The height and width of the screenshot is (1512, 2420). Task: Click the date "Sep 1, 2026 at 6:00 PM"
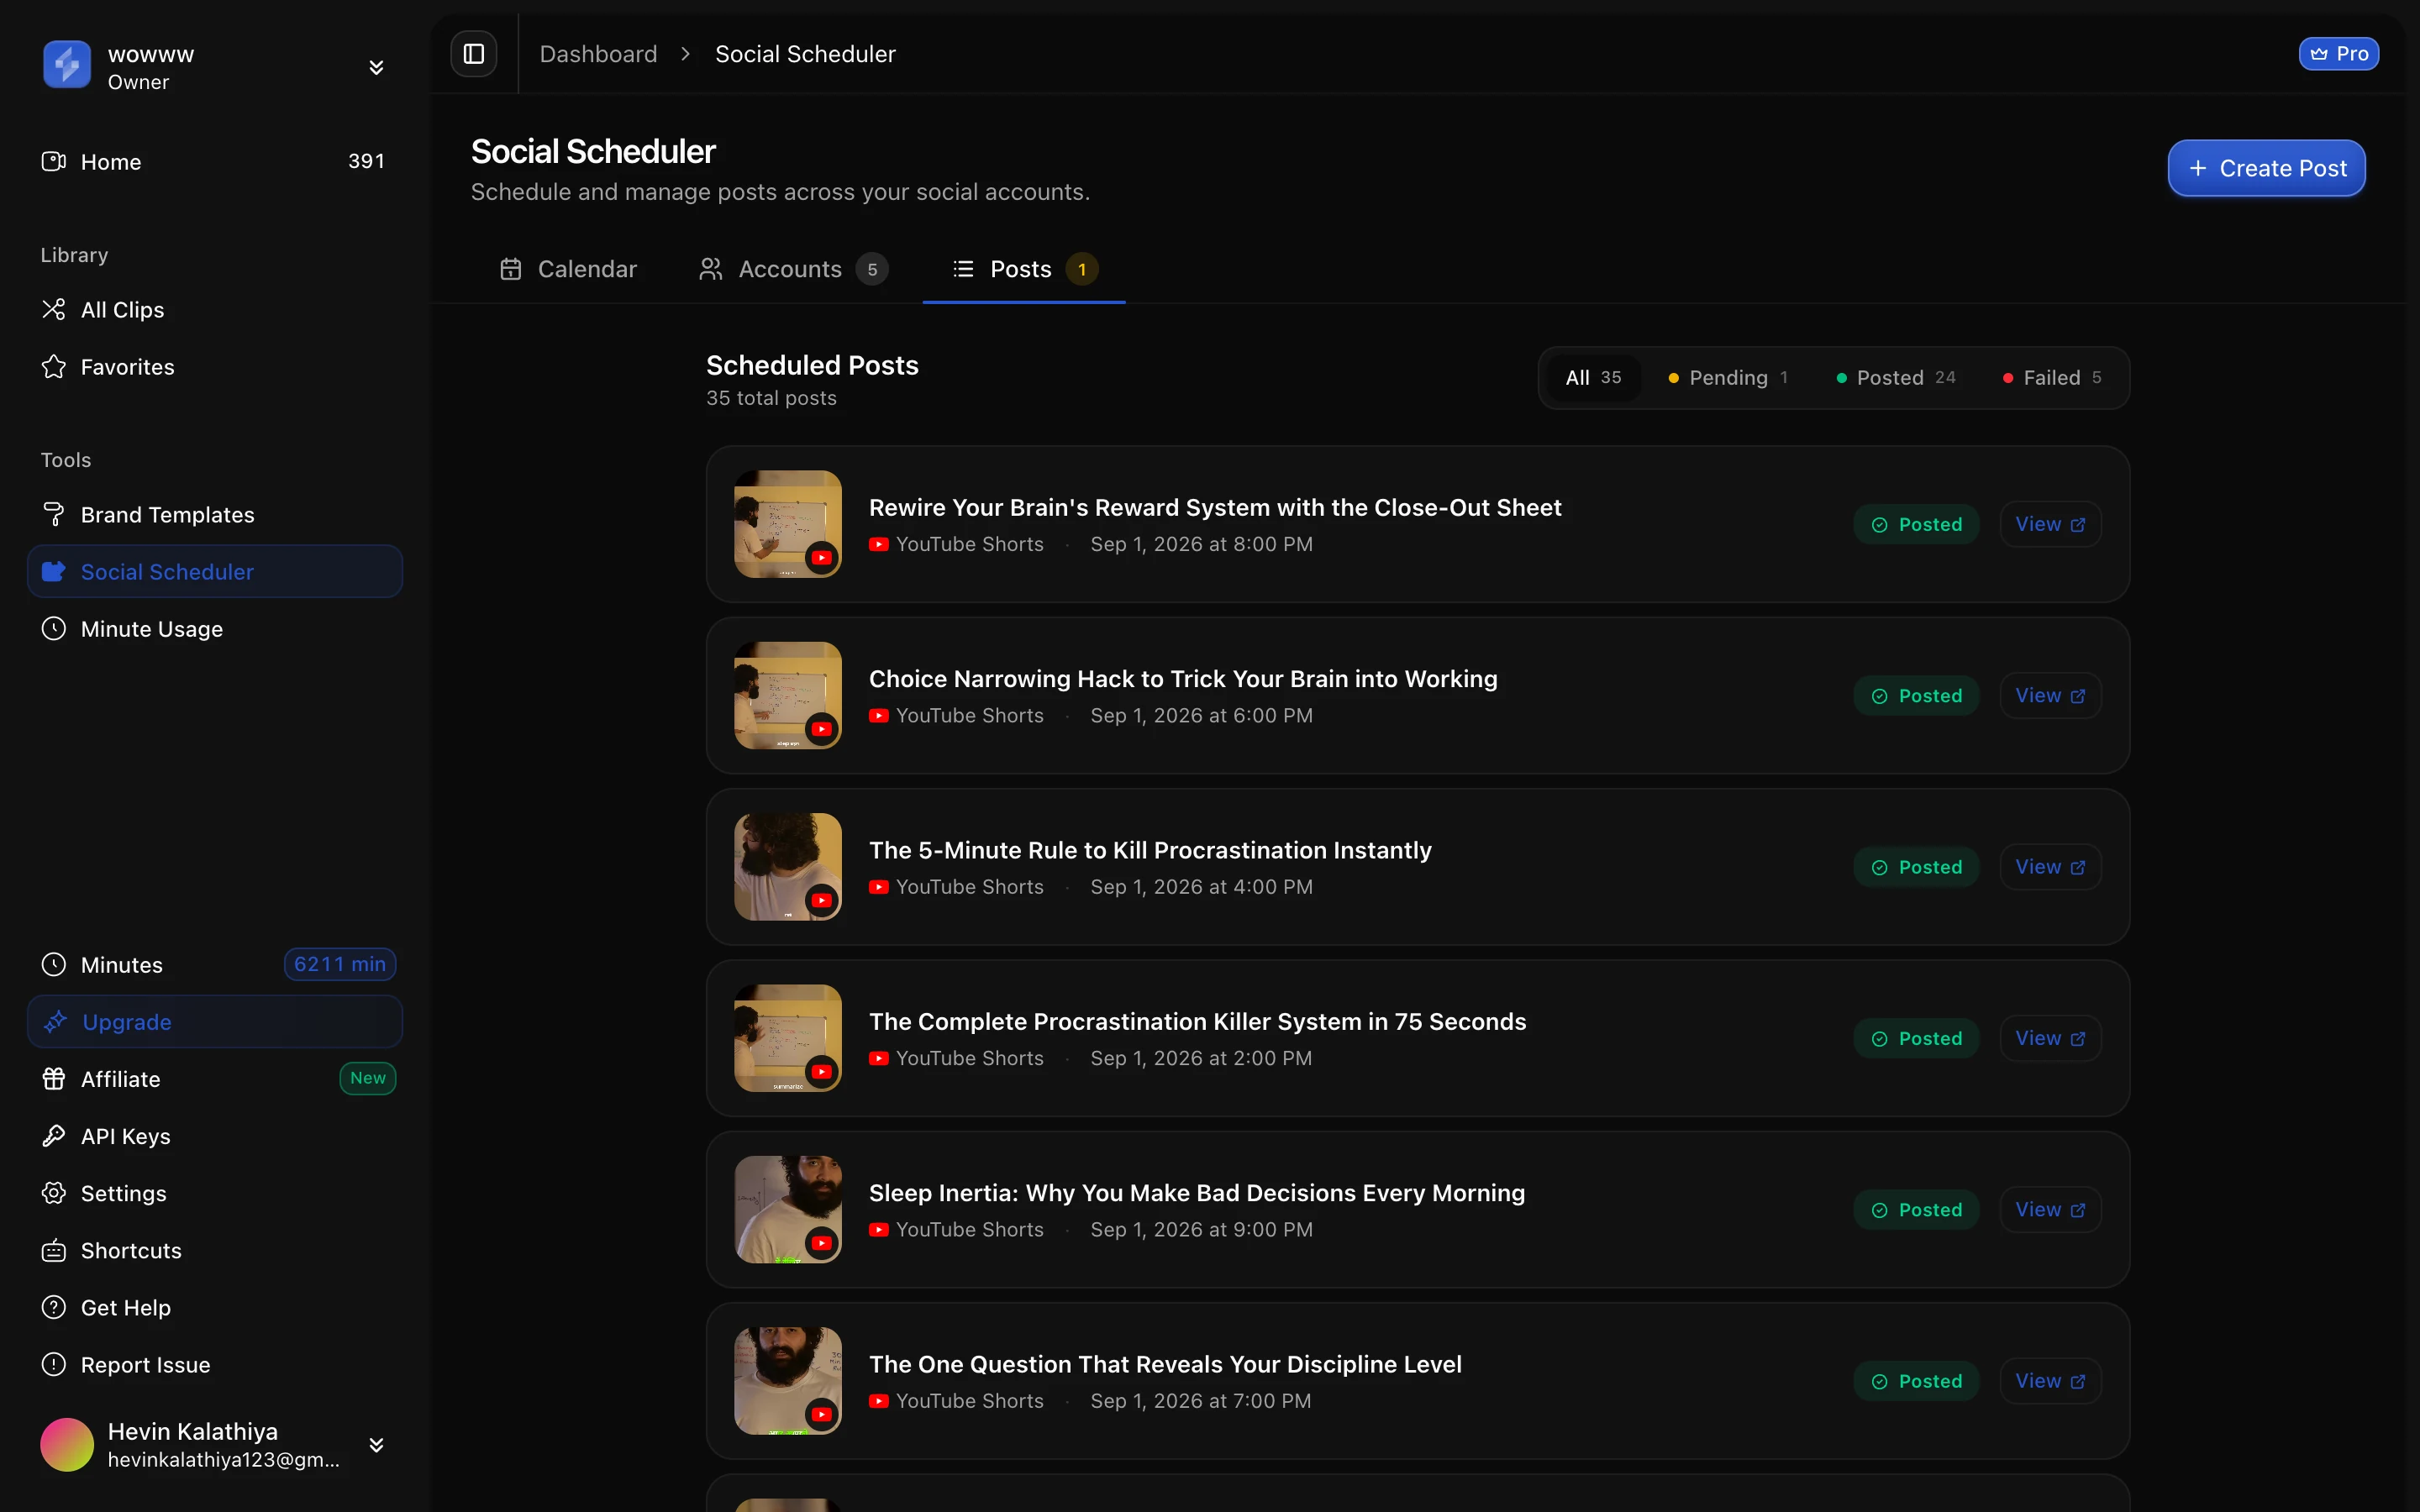click(x=1201, y=716)
